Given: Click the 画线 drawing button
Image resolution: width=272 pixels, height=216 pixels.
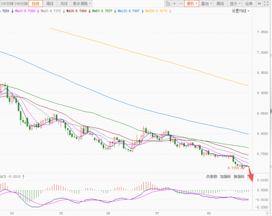Looking at the screenshot, I should coord(220,3).
